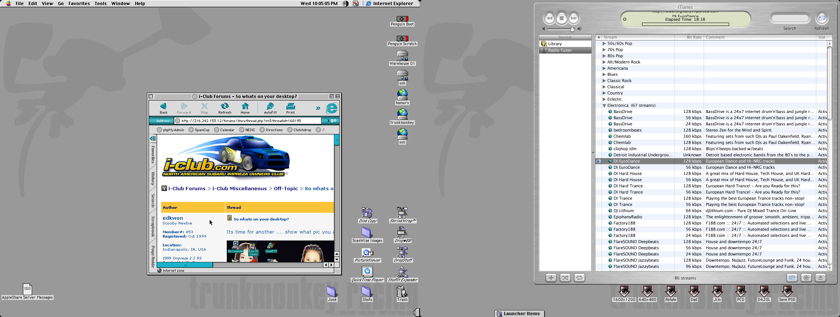Click the Trash desktop icon

tap(402, 294)
